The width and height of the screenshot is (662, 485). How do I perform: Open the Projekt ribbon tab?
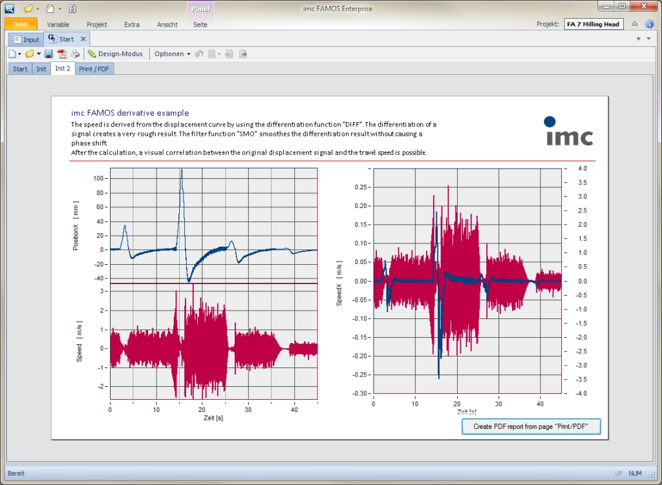97,25
